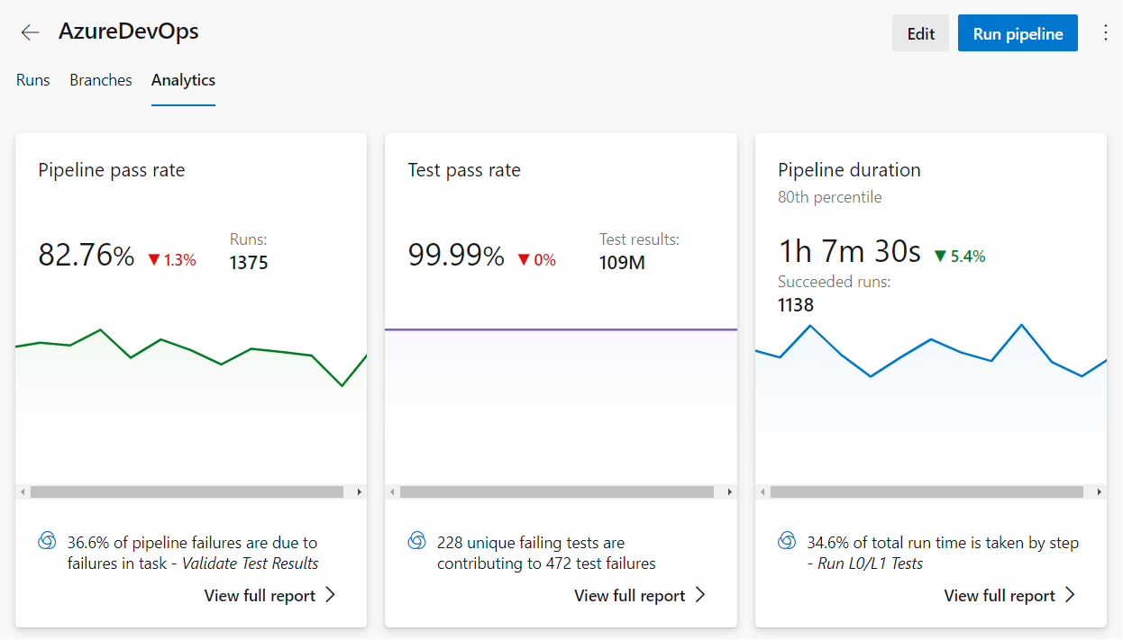Click the scrollbar arrow under Test pass rate chart

coord(729,492)
